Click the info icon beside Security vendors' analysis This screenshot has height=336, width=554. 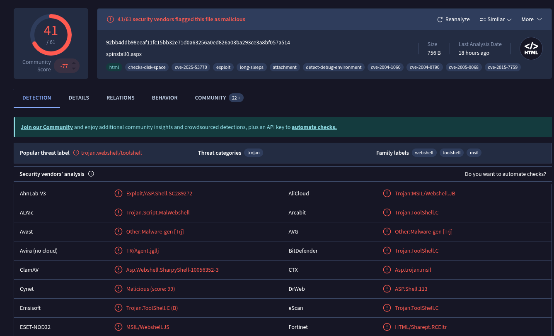(x=91, y=174)
